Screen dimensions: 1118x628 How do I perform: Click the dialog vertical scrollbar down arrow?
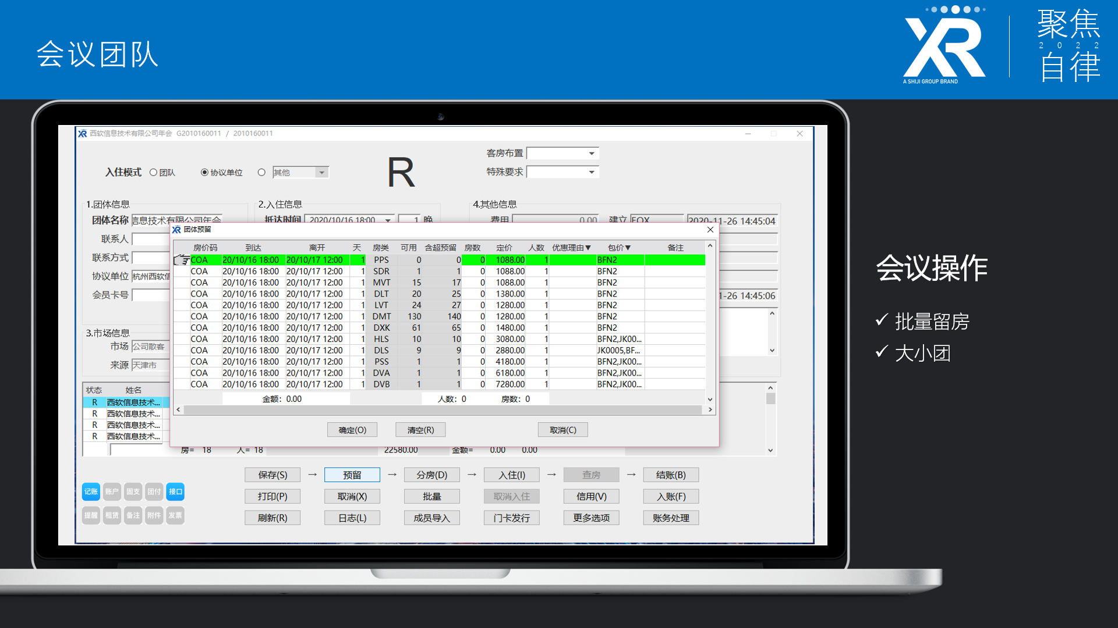point(710,399)
